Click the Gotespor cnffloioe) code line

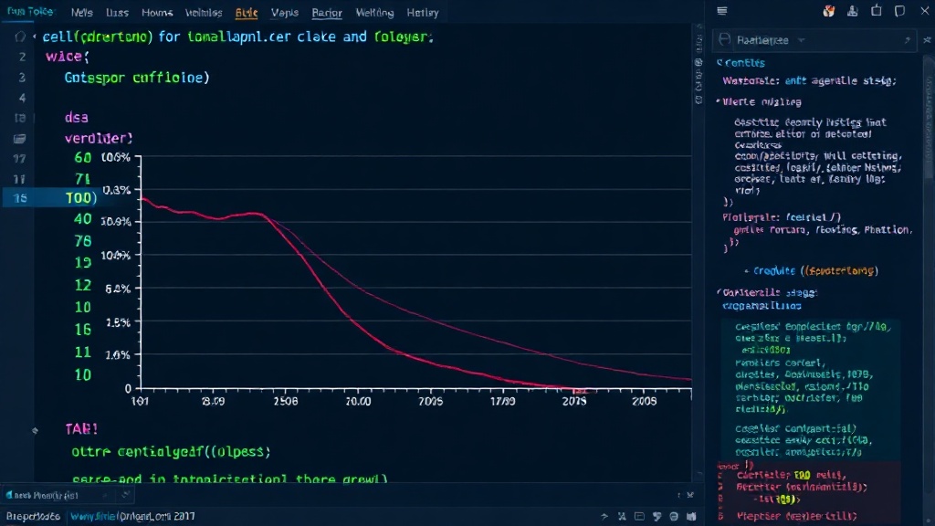click(x=137, y=78)
